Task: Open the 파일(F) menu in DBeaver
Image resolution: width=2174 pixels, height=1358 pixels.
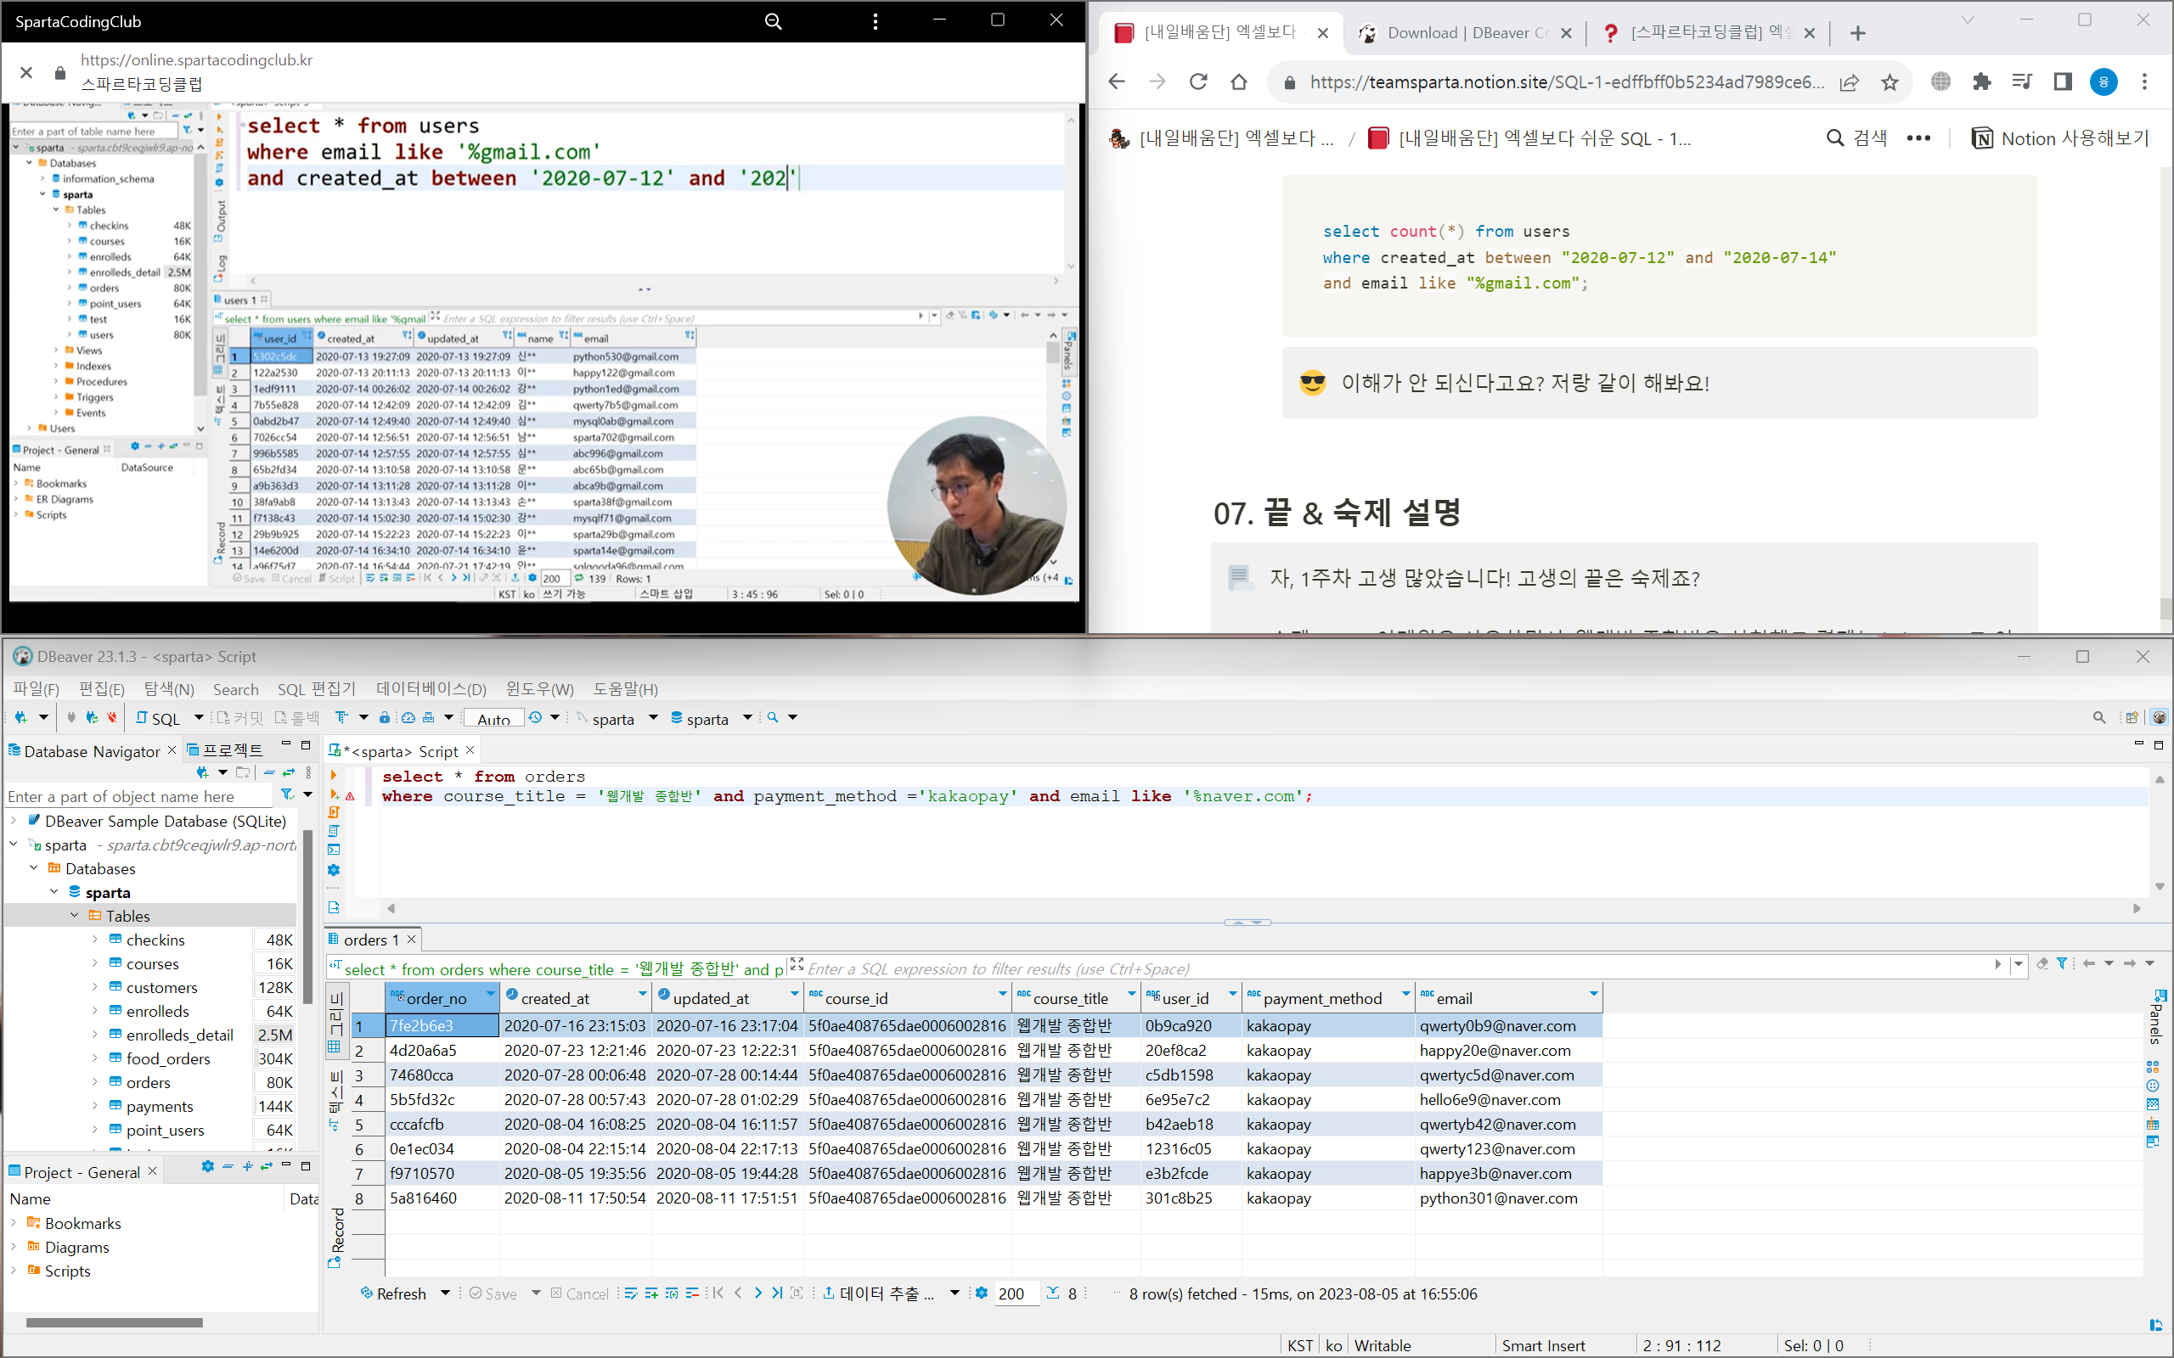Action: coord(36,689)
